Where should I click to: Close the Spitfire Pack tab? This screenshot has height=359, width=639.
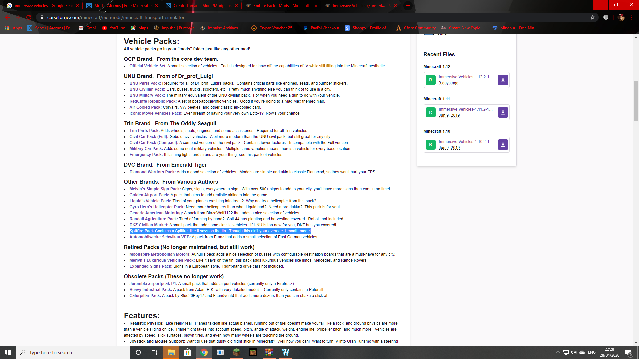click(316, 6)
